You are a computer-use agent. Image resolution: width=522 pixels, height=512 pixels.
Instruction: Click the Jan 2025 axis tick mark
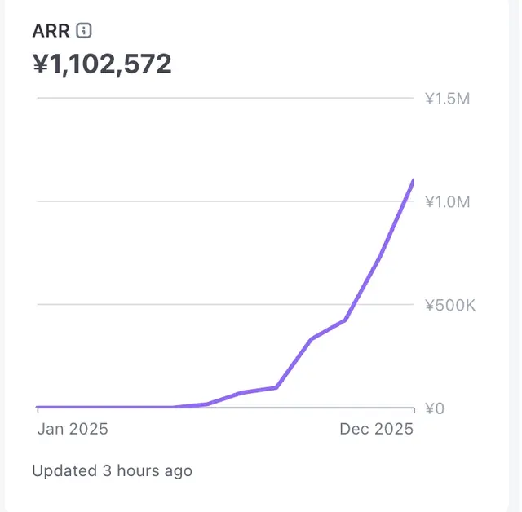38,413
